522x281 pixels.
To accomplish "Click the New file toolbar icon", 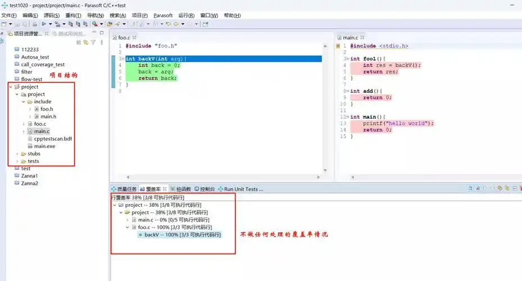I will point(4,24).
